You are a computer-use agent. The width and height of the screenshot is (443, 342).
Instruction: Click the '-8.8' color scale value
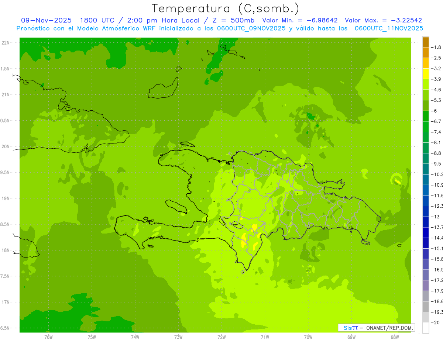point(436,153)
